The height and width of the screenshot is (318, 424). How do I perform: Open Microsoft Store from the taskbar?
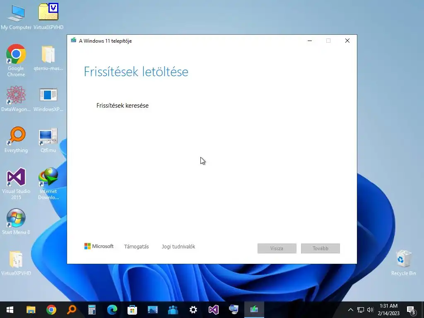pyautogui.click(x=132, y=310)
